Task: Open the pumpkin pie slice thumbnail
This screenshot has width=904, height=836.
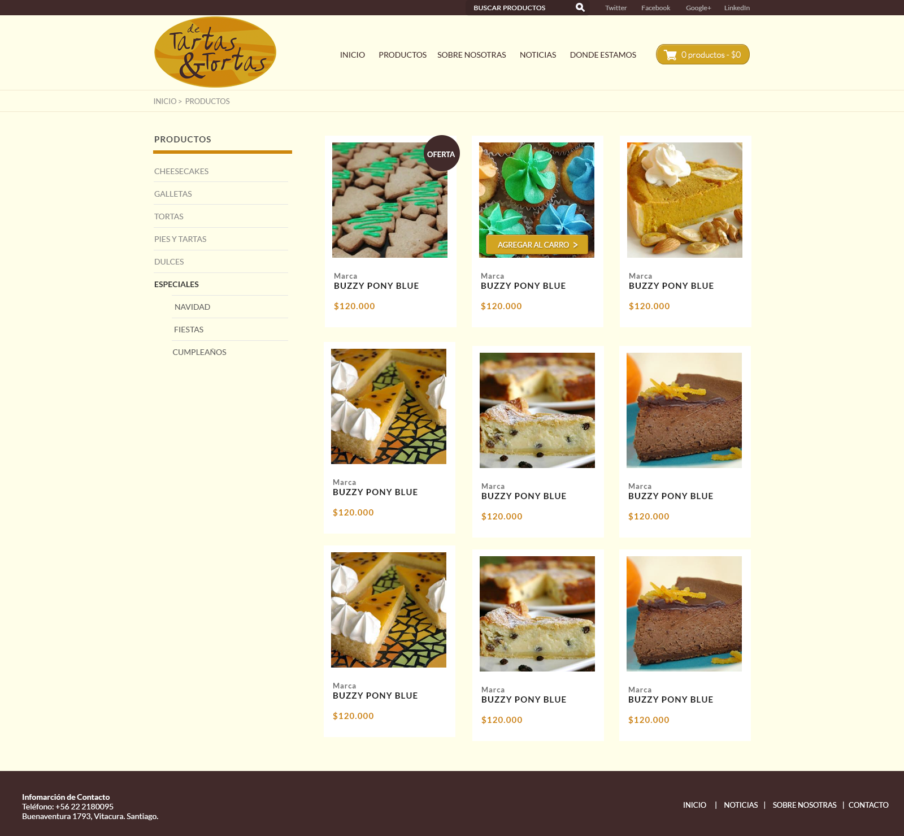Action: coord(685,200)
